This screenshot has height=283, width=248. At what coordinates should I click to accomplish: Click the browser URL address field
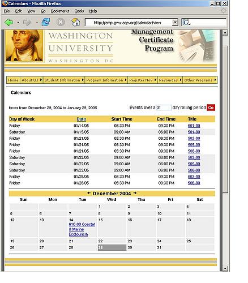[x=129, y=23]
